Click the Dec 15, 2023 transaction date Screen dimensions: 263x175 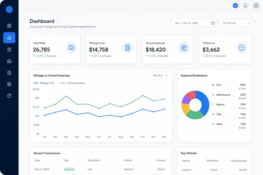(42, 169)
